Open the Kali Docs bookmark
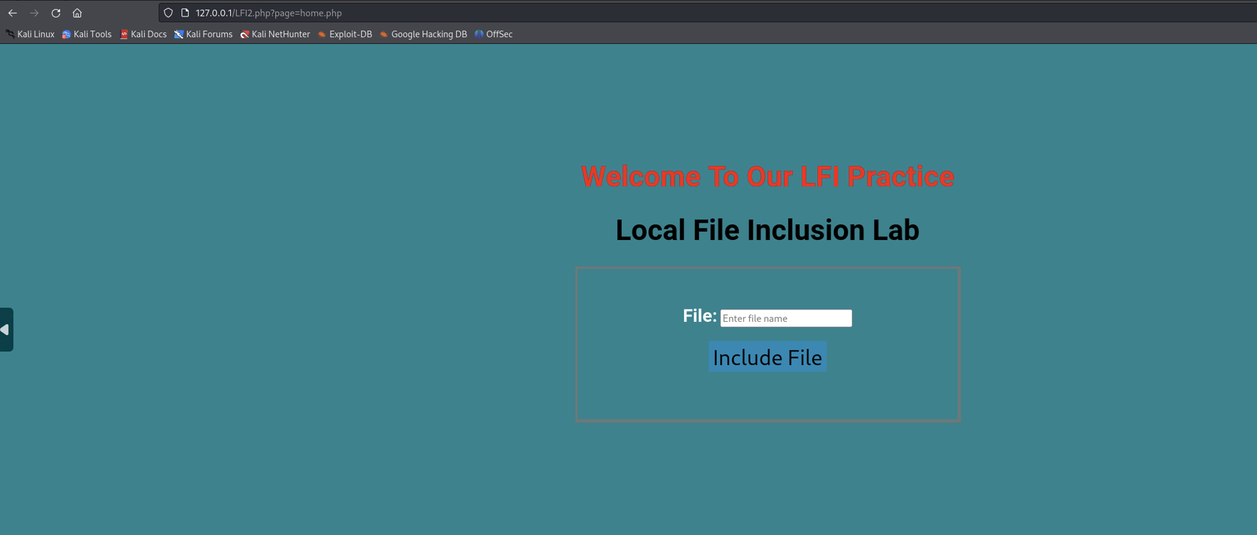Image resolution: width=1257 pixels, height=535 pixels. (x=143, y=34)
